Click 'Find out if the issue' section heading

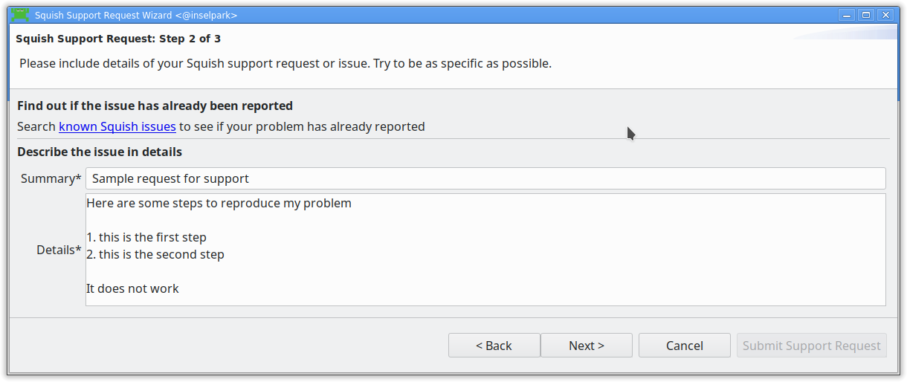point(155,106)
